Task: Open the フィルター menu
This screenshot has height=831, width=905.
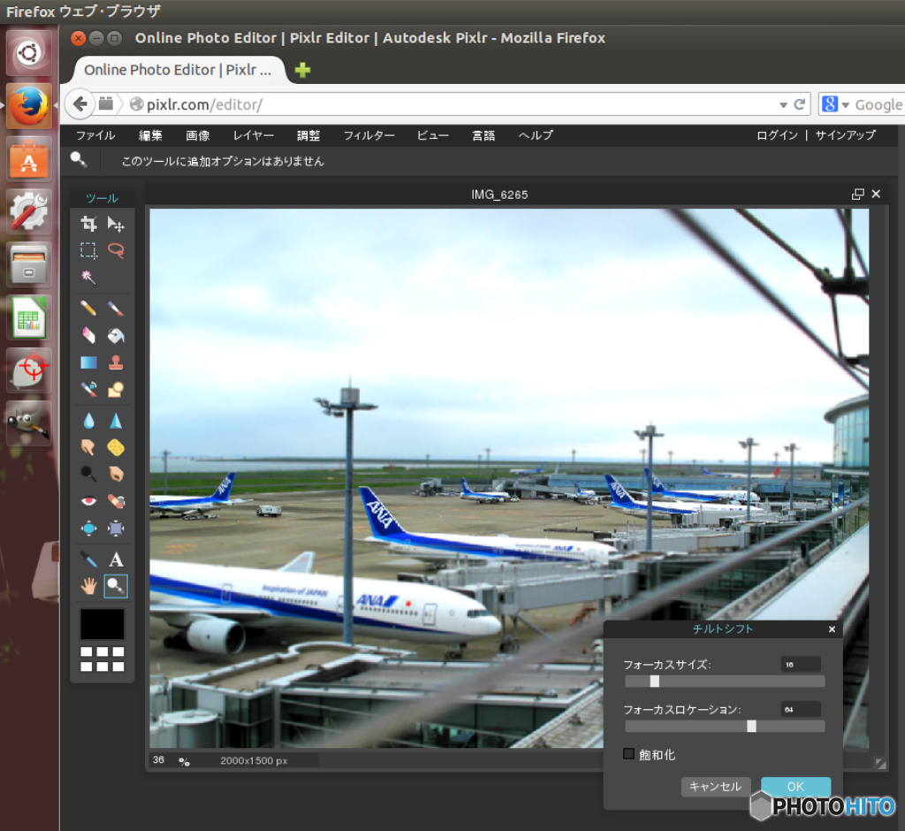Action: 369,135
